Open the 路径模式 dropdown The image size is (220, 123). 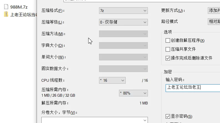pyautogui.click(x=214, y=22)
